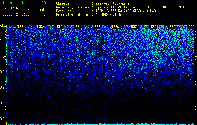
Task: Click the 0.7 kHz axis label
Action: pyautogui.click(x=3, y=103)
